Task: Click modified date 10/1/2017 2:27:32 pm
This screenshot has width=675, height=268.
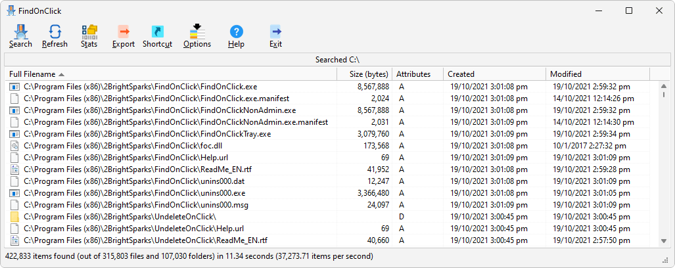Action: click(590, 146)
